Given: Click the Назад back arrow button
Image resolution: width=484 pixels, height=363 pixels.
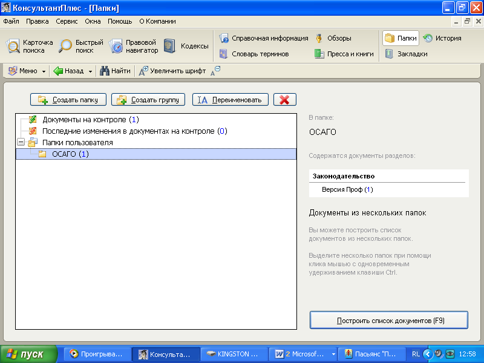Looking at the screenshot, I should [x=68, y=71].
